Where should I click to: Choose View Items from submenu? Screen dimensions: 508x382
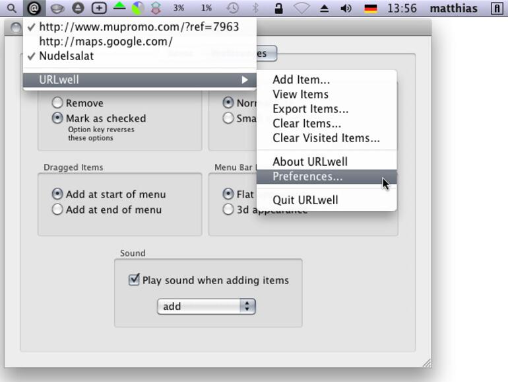pos(327,94)
